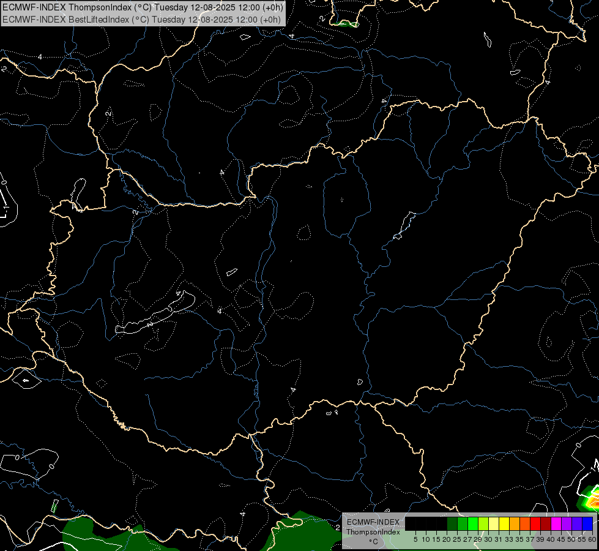Screen dimensions: 599x551
Task: Click the legend tick value "15"
Action: [436, 539]
